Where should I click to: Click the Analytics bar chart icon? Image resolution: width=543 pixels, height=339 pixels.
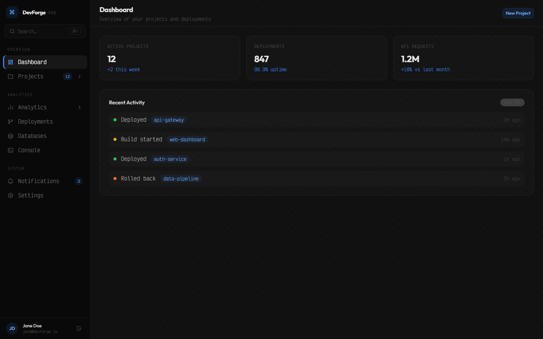[11, 107]
